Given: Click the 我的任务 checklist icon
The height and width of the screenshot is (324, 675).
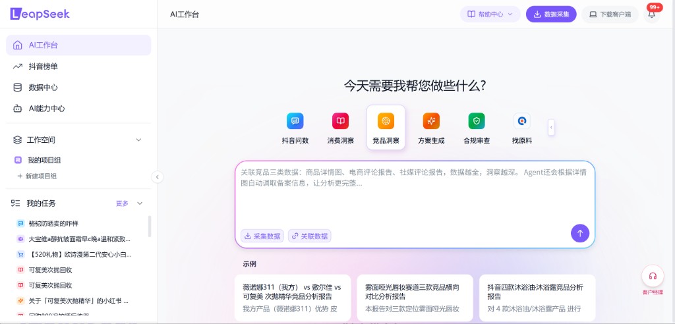Looking at the screenshot, I should coord(16,203).
